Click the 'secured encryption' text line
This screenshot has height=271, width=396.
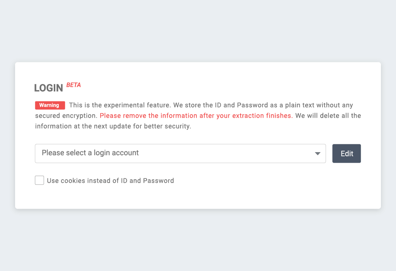tap(66, 116)
